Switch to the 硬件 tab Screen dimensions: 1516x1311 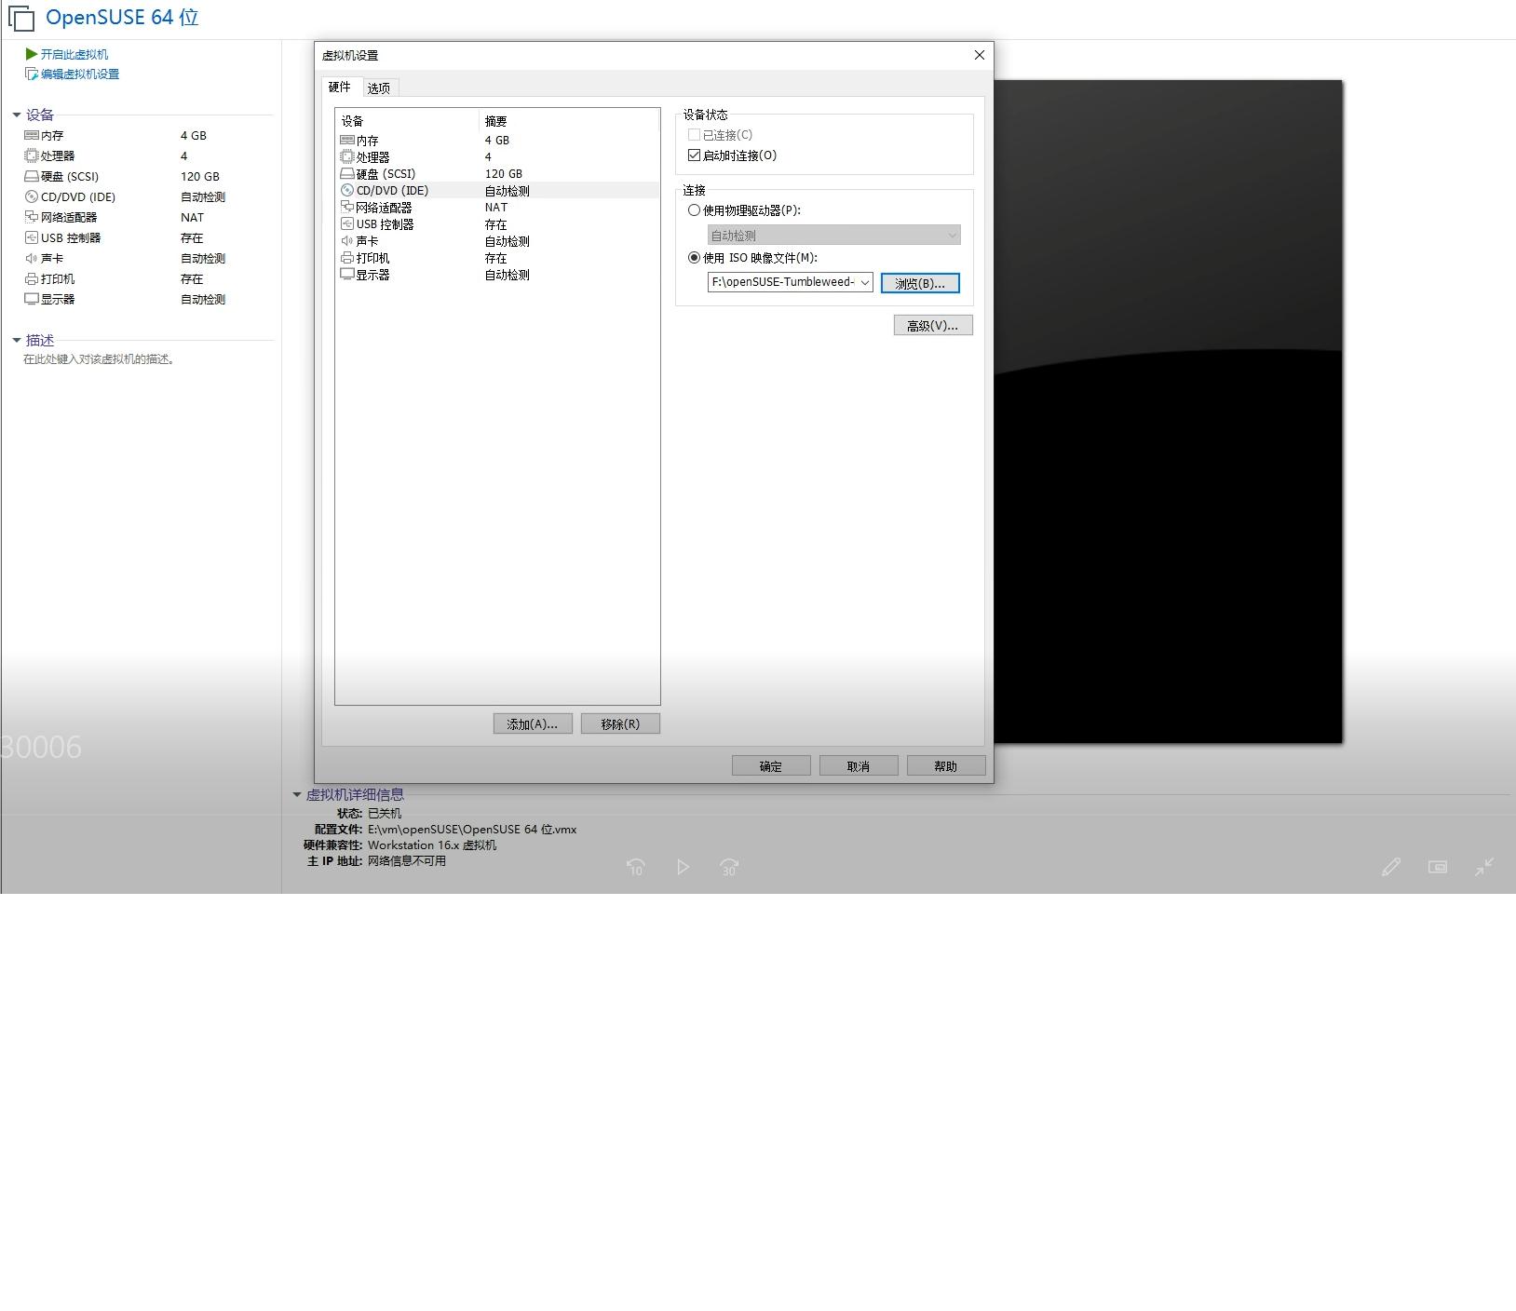click(340, 88)
